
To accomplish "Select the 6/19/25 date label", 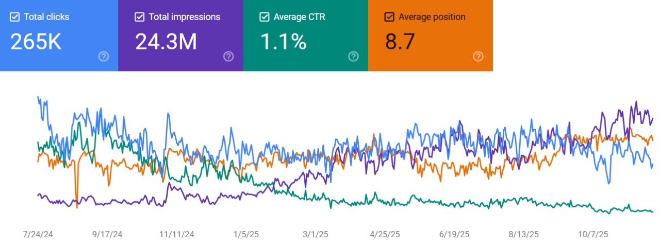I will pos(454,235).
